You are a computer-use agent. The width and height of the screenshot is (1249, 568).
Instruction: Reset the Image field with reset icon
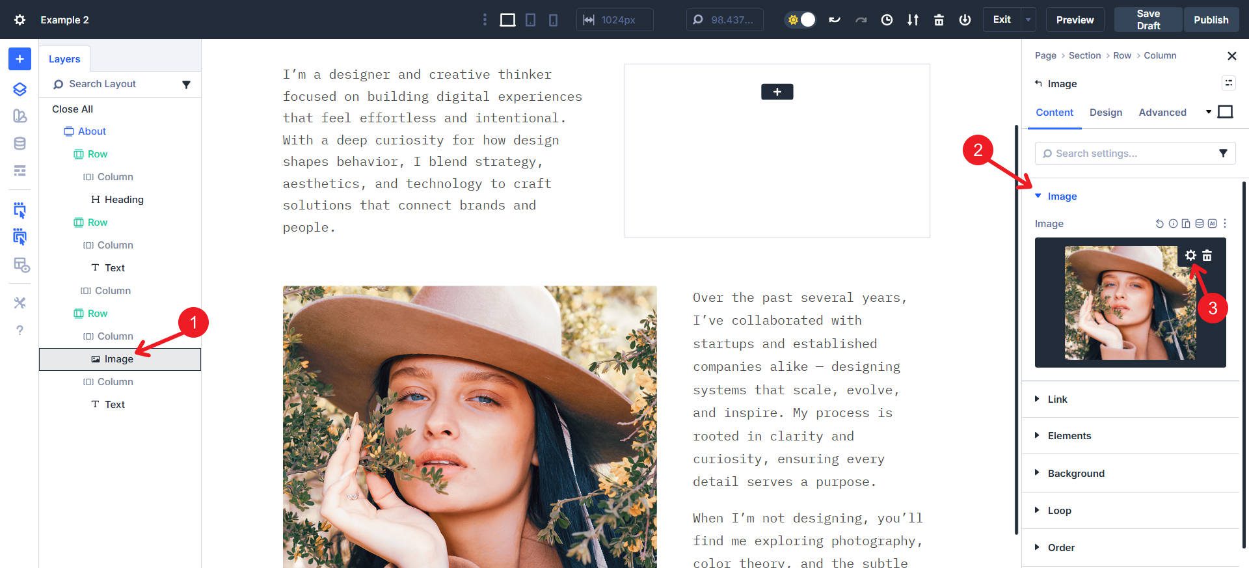tap(1159, 223)
